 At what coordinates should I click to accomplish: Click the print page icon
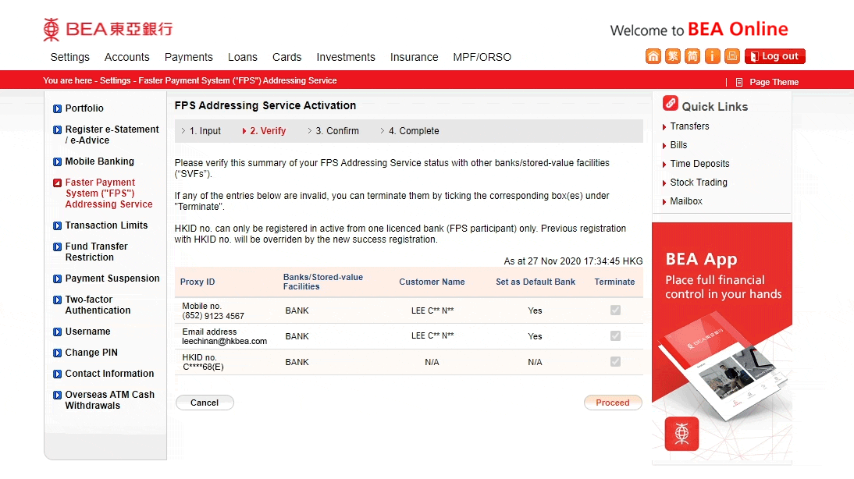point(732,56)
